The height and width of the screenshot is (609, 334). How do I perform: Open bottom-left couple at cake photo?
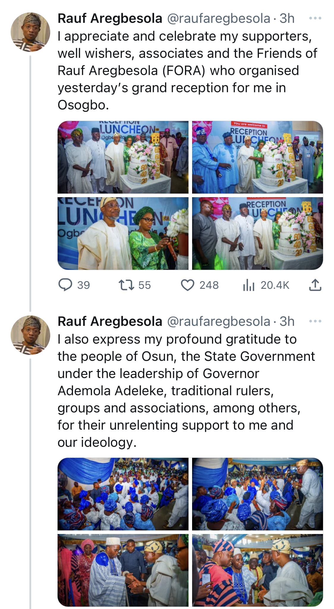click(x=123, y=233)
